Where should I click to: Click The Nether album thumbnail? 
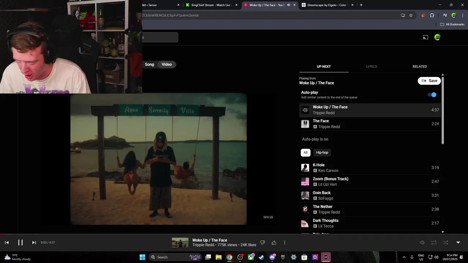[x=305, y=209]
